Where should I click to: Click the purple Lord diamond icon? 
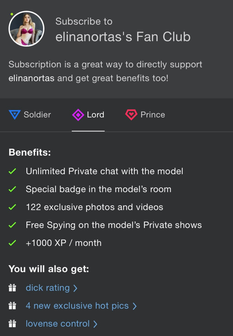[x=78, y=115]
